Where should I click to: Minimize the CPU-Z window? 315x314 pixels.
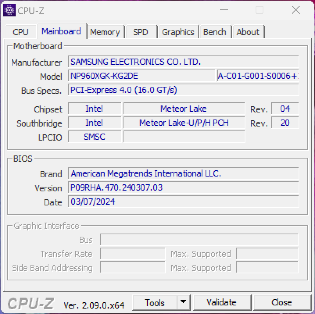[224, 10]
